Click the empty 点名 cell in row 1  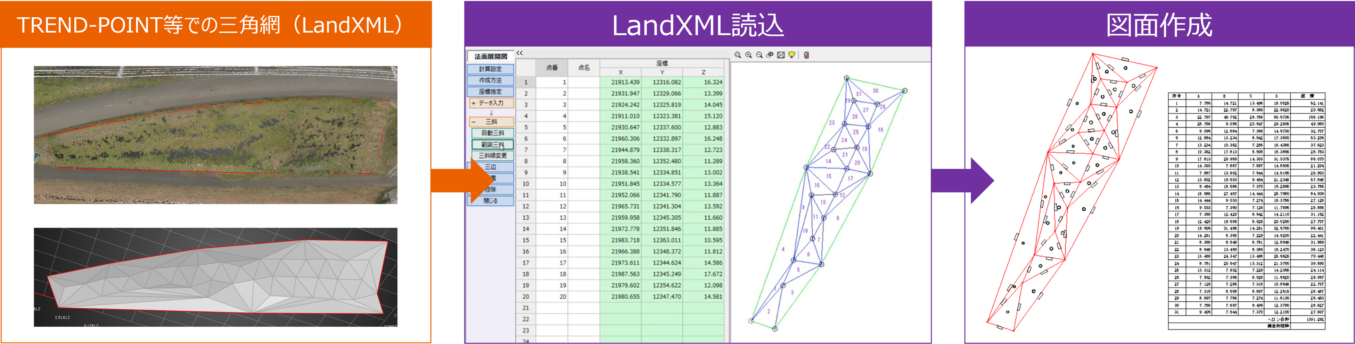(x=584, y=83)
